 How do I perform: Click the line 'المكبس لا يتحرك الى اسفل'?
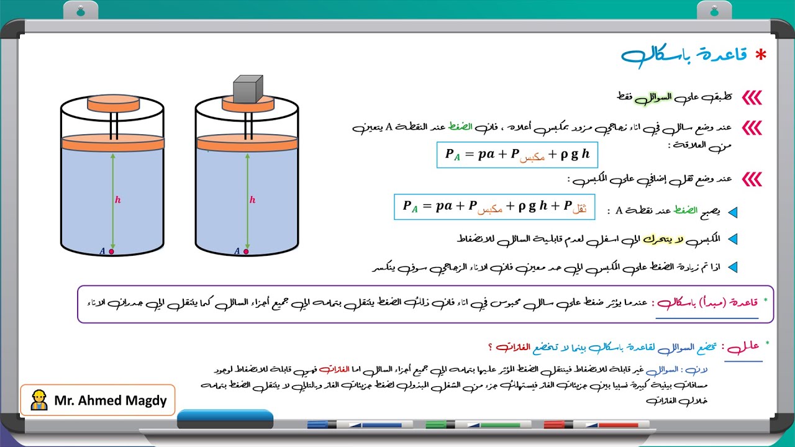[x=588, y=239]
